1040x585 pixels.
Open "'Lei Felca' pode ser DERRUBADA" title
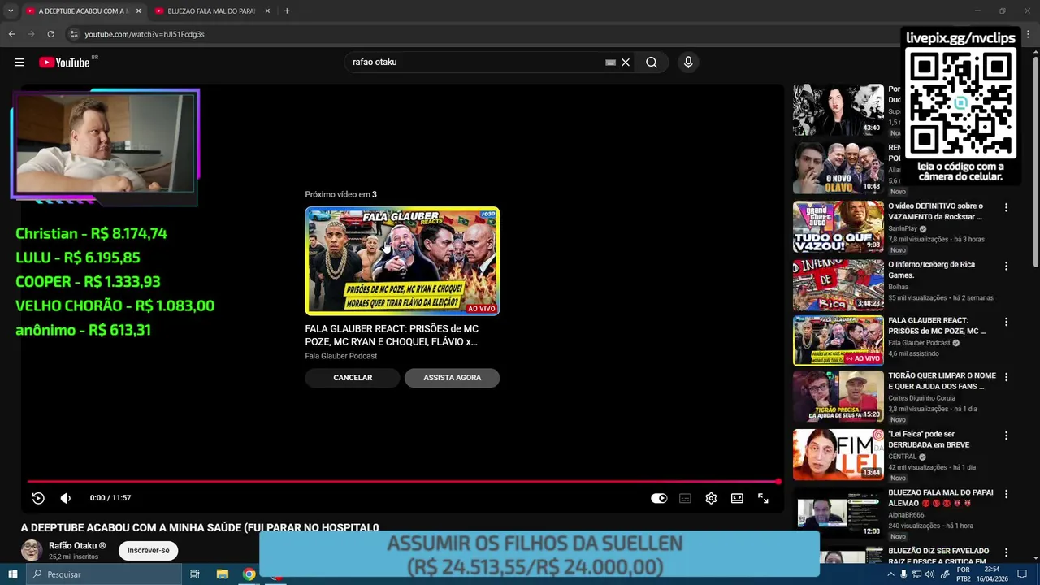click(929, 440)
